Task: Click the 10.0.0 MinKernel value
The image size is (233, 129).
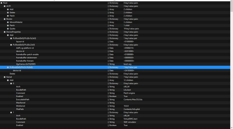Action: [x=126, y=106]
